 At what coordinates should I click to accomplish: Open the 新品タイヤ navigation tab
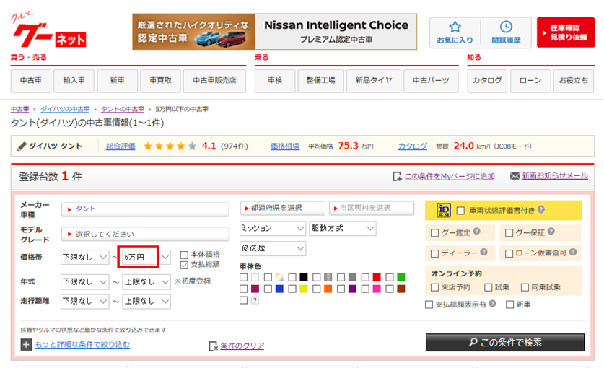tap(374, 81)
